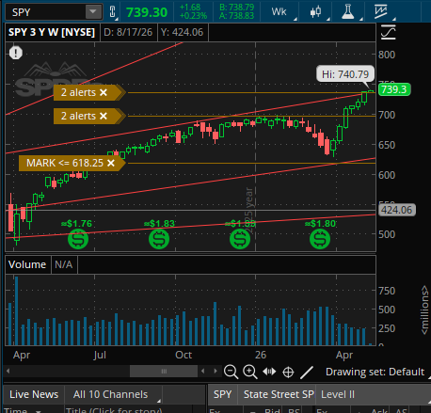Click the bid B: 738.79 quote
This screenshot has width=431, height=413.
click(236, 7)
